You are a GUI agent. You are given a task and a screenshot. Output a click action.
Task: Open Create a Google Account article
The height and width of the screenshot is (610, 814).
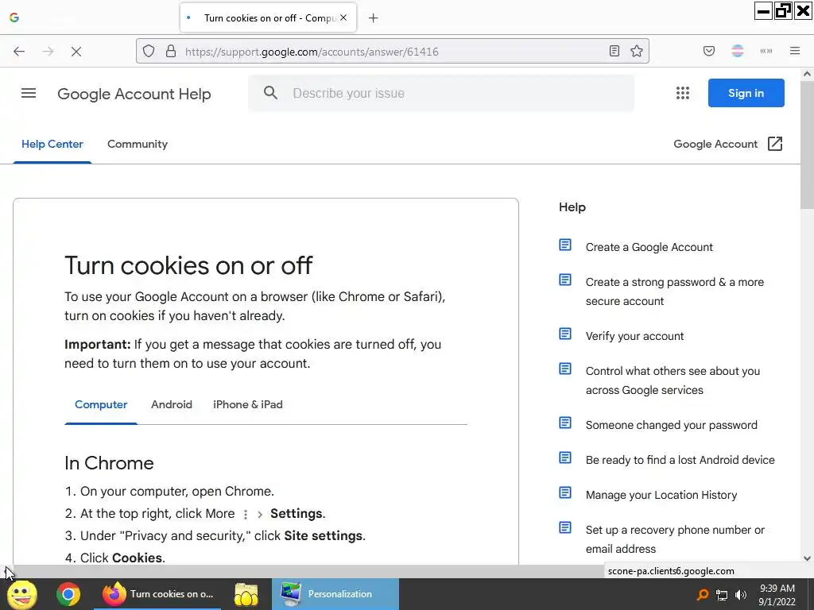click(x=649, y=248)
